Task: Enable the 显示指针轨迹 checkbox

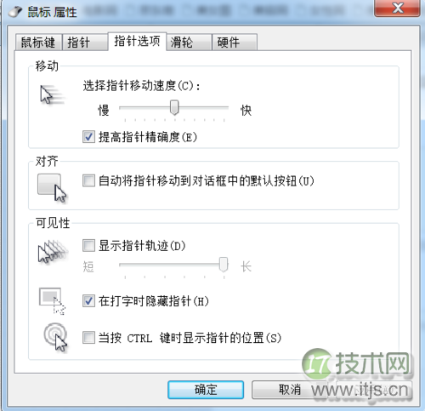Action: [x=88, y=246]
